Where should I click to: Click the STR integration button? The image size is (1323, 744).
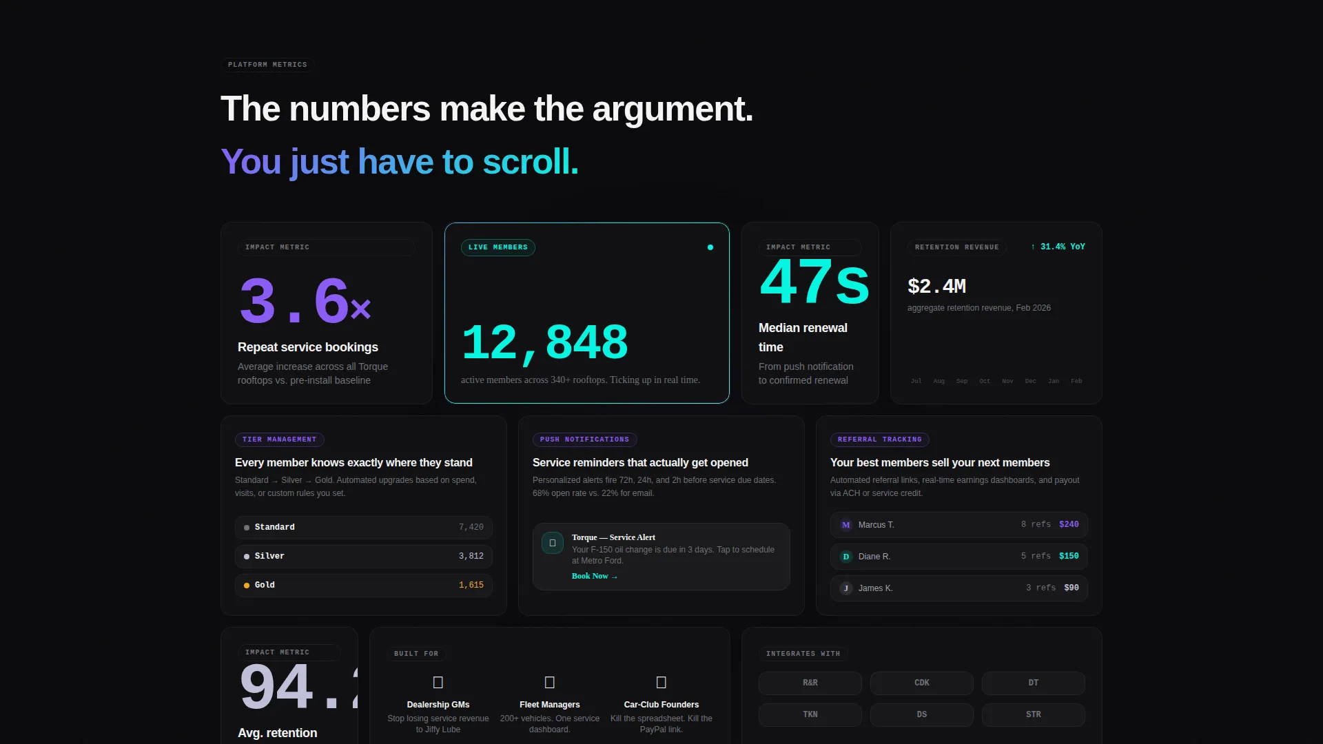pyautogui.click(x=1034, y=714)
